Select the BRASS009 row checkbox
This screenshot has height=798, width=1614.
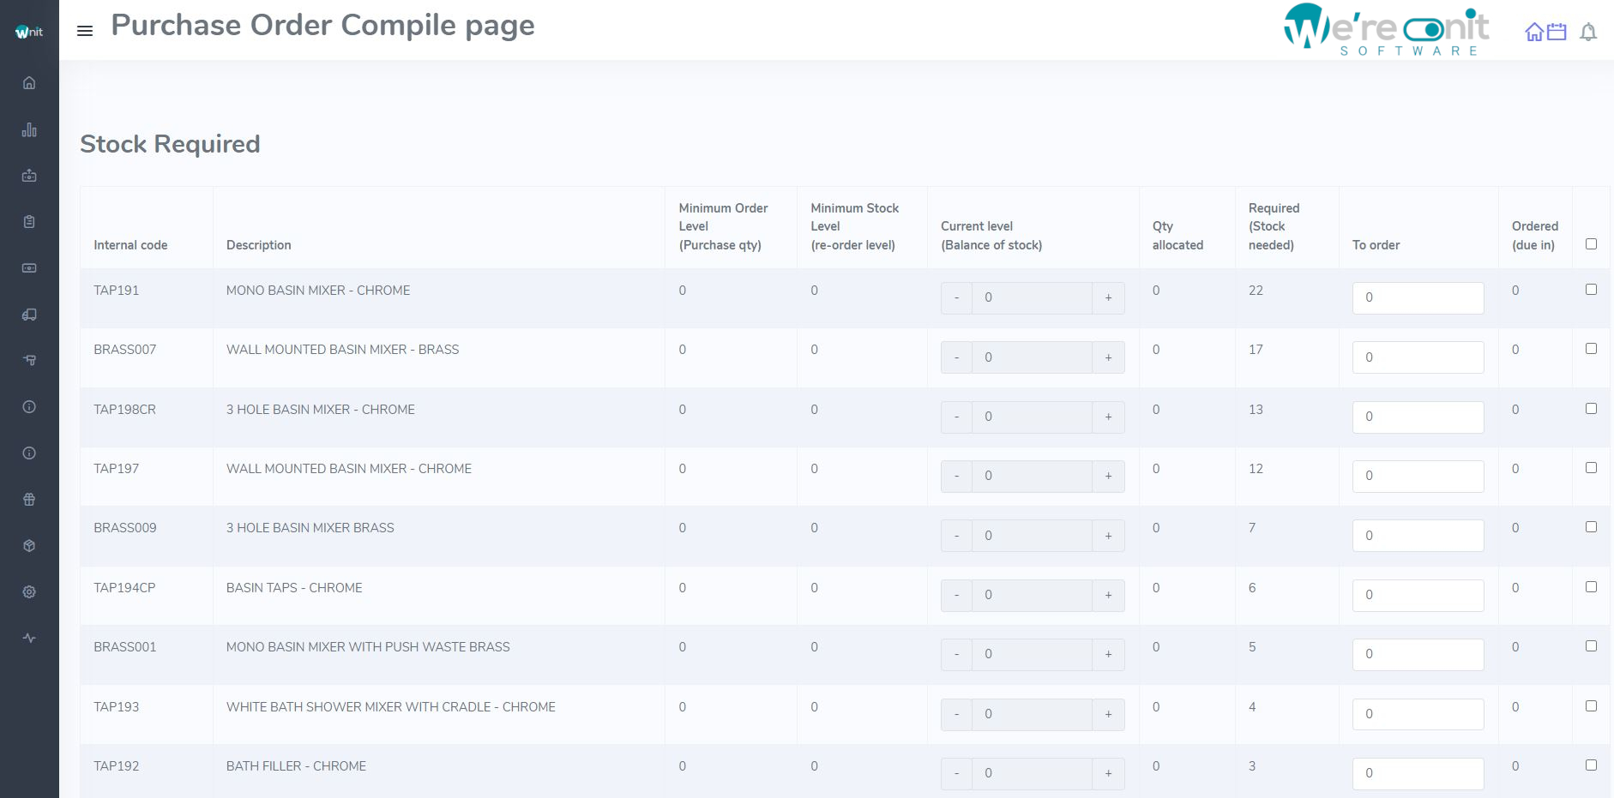click(x=1591, y=527)
